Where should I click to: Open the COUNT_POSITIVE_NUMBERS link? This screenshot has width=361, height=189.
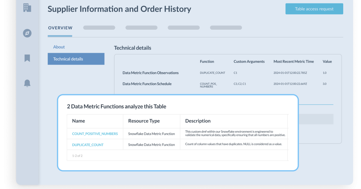pos(95,134)
